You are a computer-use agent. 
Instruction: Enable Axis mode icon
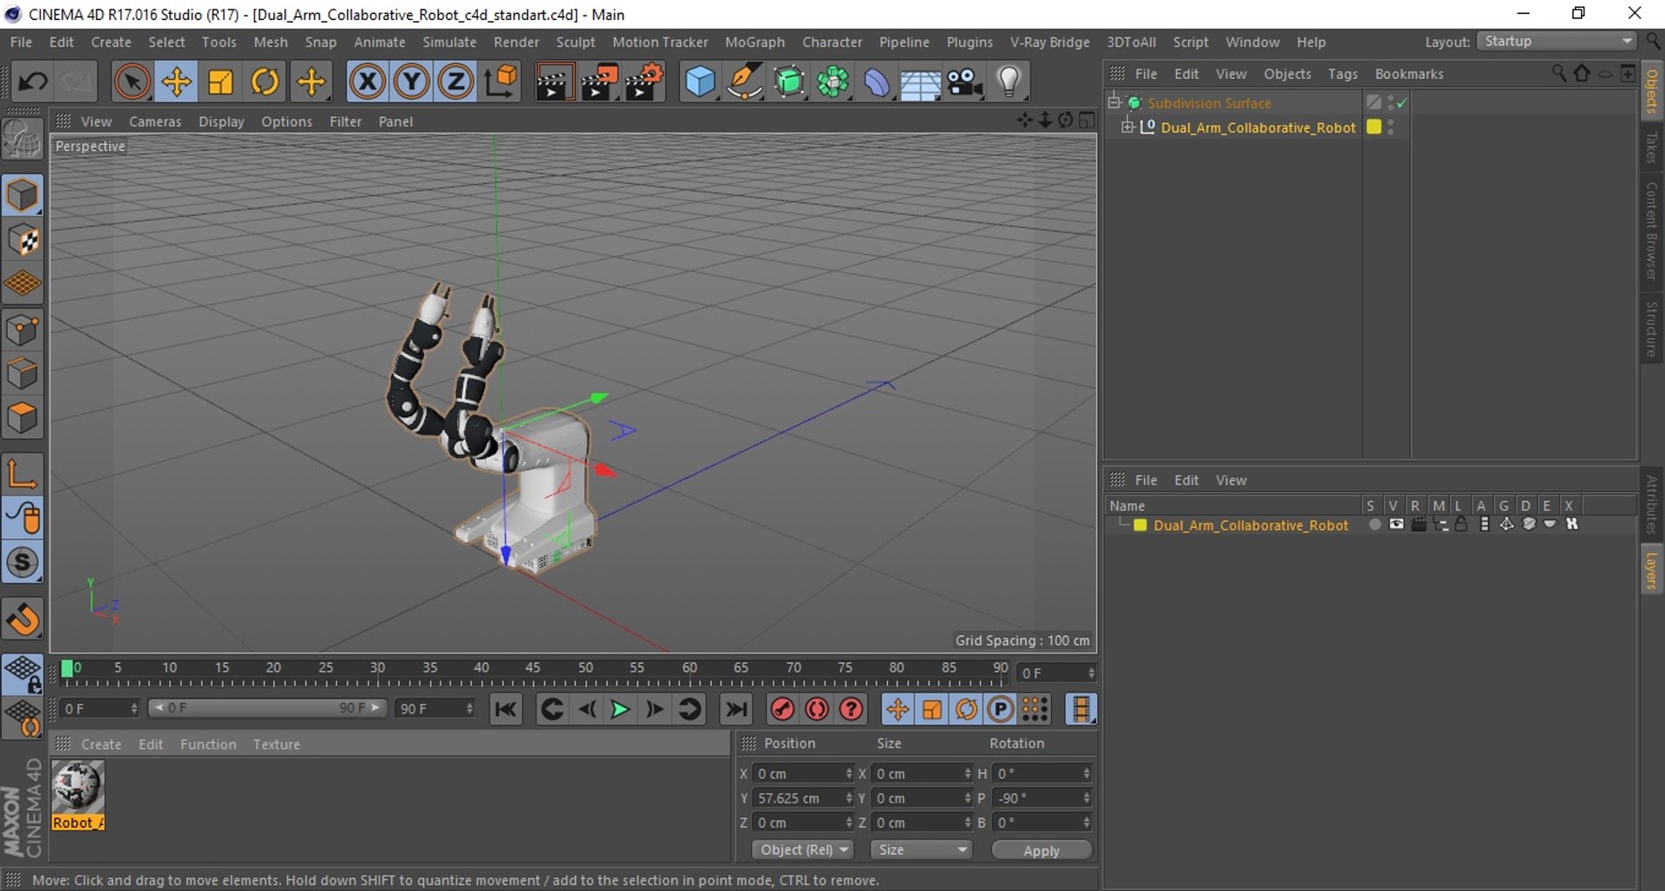coord(23,473)
